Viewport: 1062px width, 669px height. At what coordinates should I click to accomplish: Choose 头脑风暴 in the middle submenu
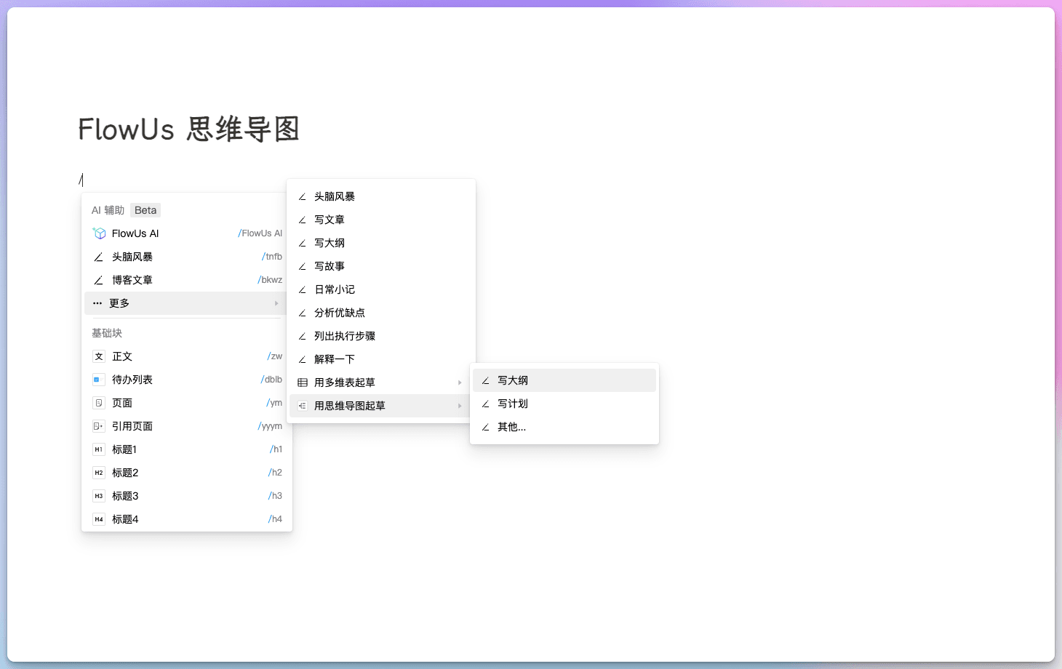381,196
